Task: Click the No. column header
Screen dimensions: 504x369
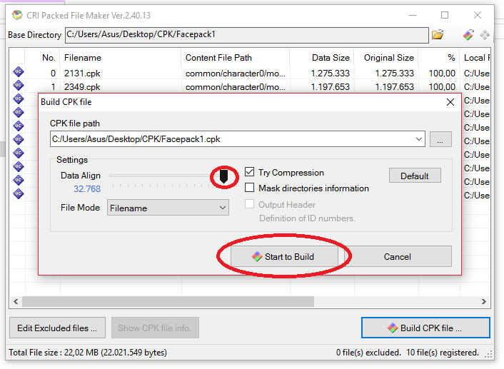Action: click(42, 58)
